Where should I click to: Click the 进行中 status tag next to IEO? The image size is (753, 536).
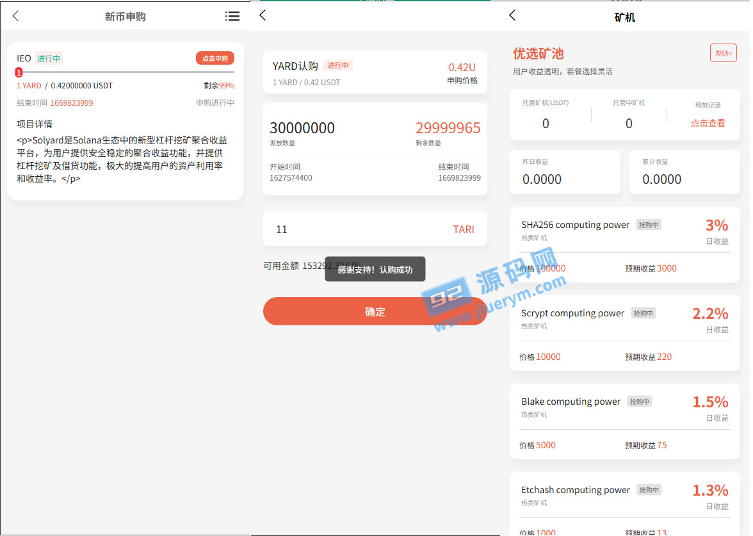coord(49,59)
